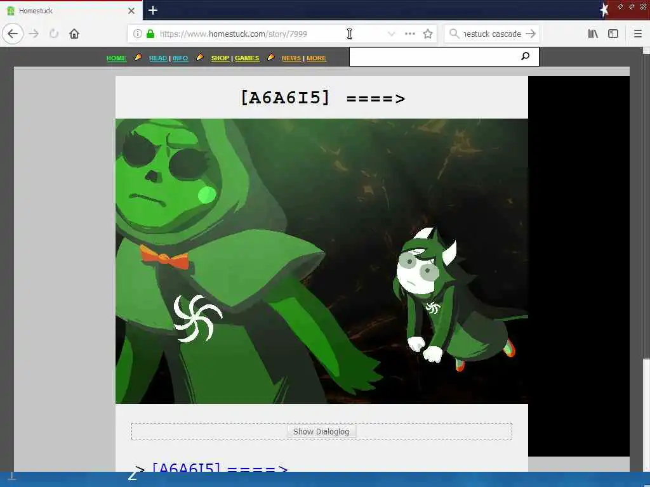The width and height of the screenshot is (650, 487).
Task: Submit browser search with arrow button
Action: coord(531,34)
